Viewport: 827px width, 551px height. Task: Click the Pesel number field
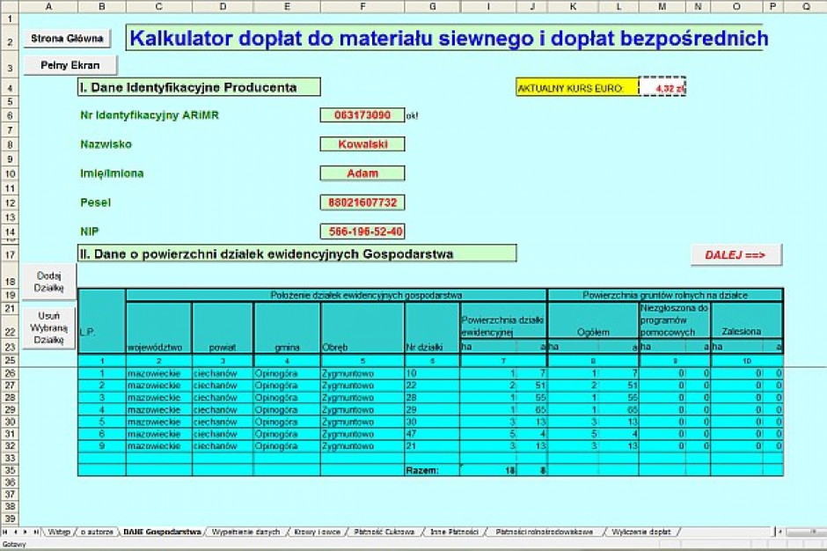[362, 202]
